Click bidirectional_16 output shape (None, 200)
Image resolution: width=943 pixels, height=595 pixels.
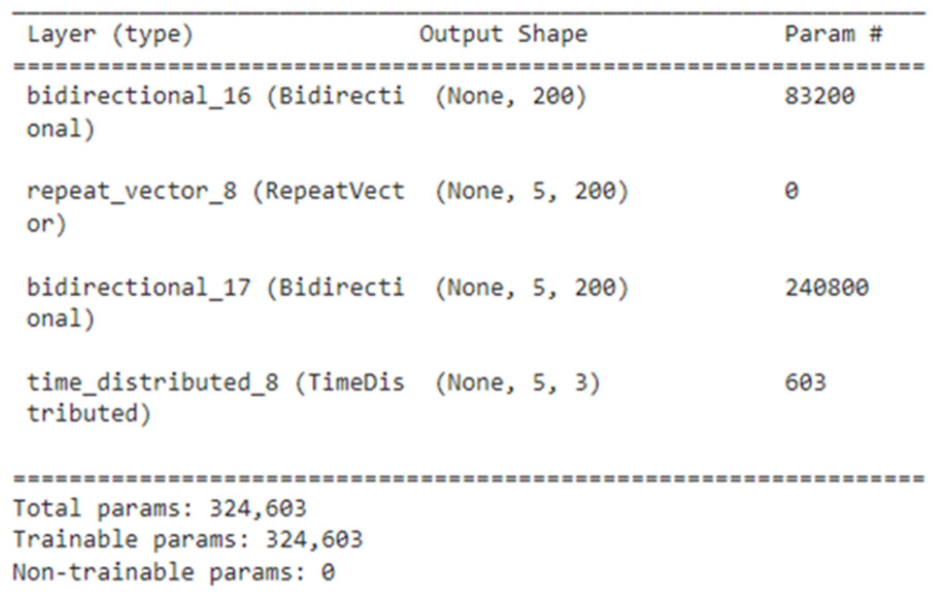pyautogui.click(x=511, y=96)
